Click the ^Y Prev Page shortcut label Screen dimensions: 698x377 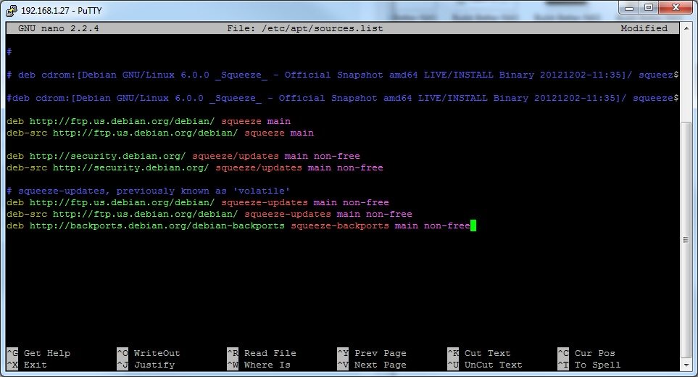tap(372, 353)
